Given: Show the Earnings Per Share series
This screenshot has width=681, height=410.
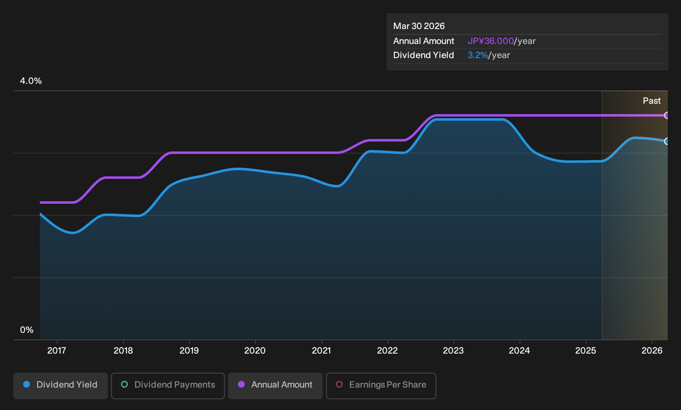Looking at the screenshot, I should pyautogui.click(x=381, y=386).
